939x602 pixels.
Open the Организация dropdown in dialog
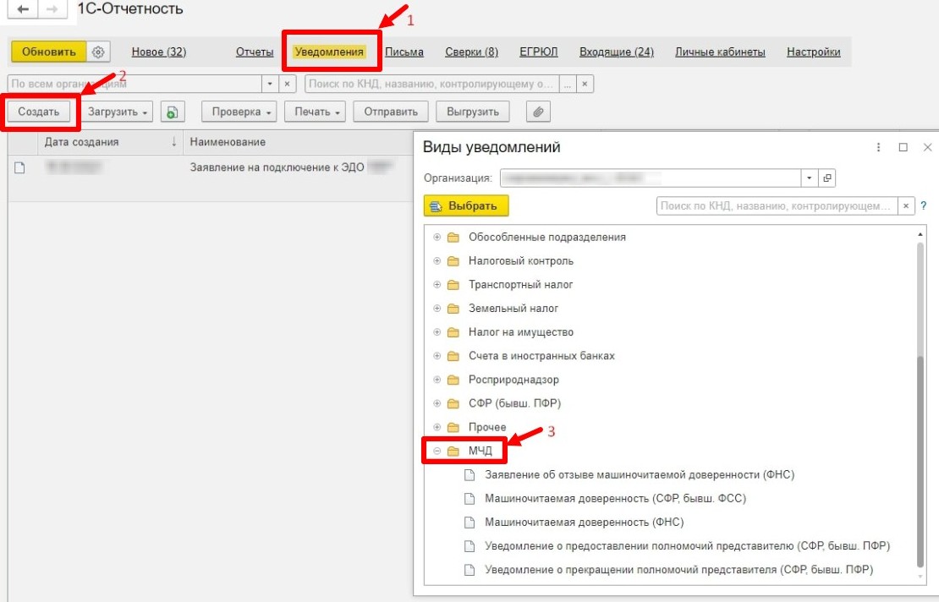click(x=810, y=178)
